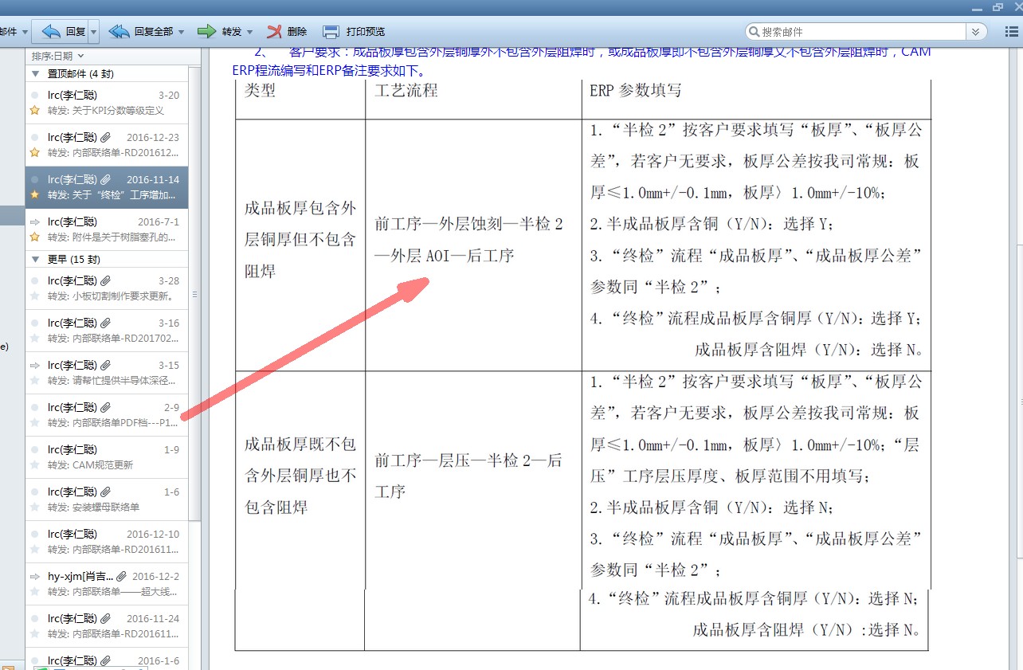Star the hy-xjm 超大线 email

point(34,591)
